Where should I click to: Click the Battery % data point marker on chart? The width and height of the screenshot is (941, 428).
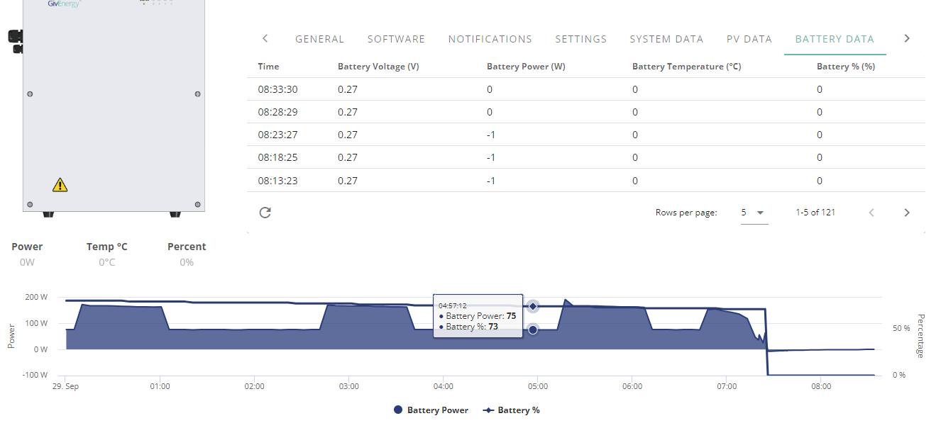(x=533, y=306)
